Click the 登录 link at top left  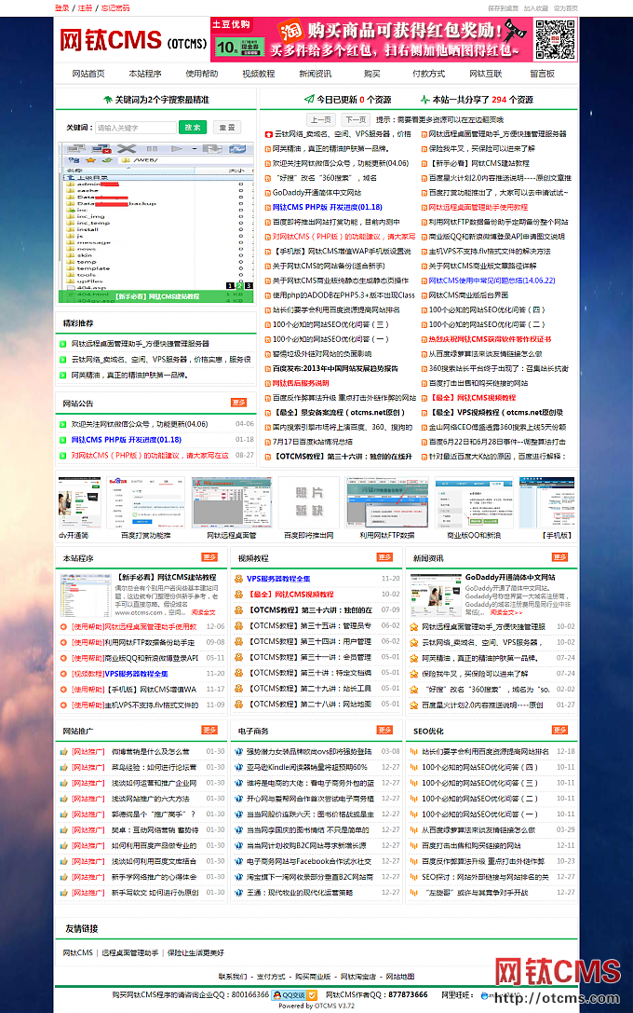(61, 7)
